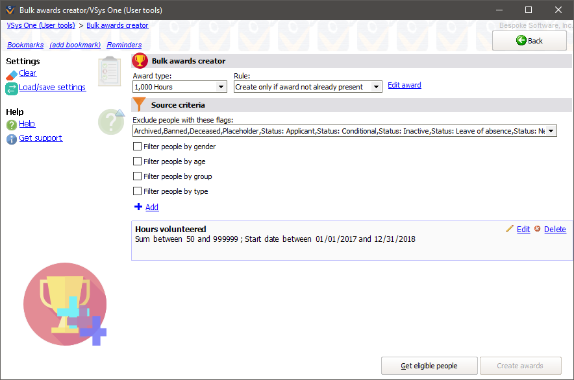Check the Filter people by age box
The image size is (574, 380).
point(137,161)
